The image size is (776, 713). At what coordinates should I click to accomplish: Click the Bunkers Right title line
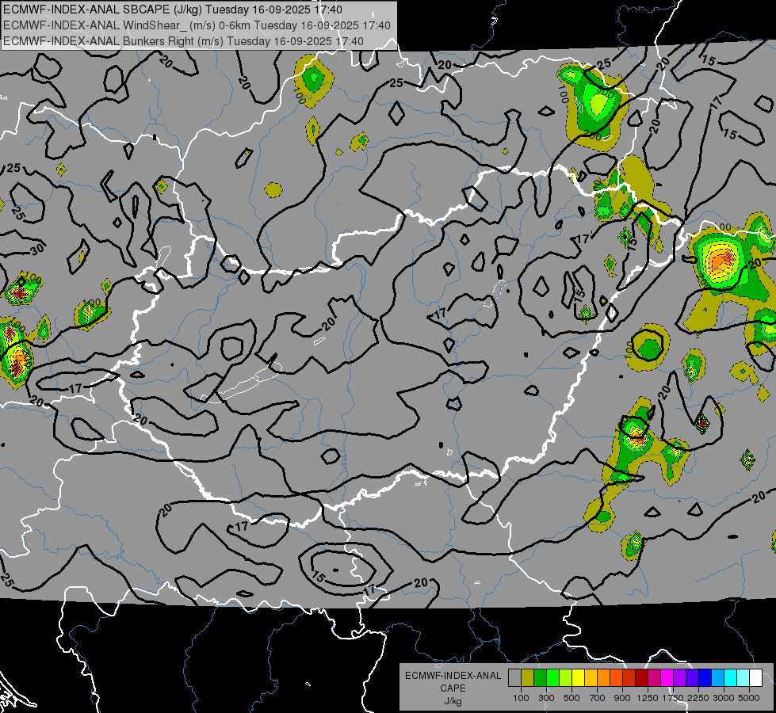pos(183,41)
